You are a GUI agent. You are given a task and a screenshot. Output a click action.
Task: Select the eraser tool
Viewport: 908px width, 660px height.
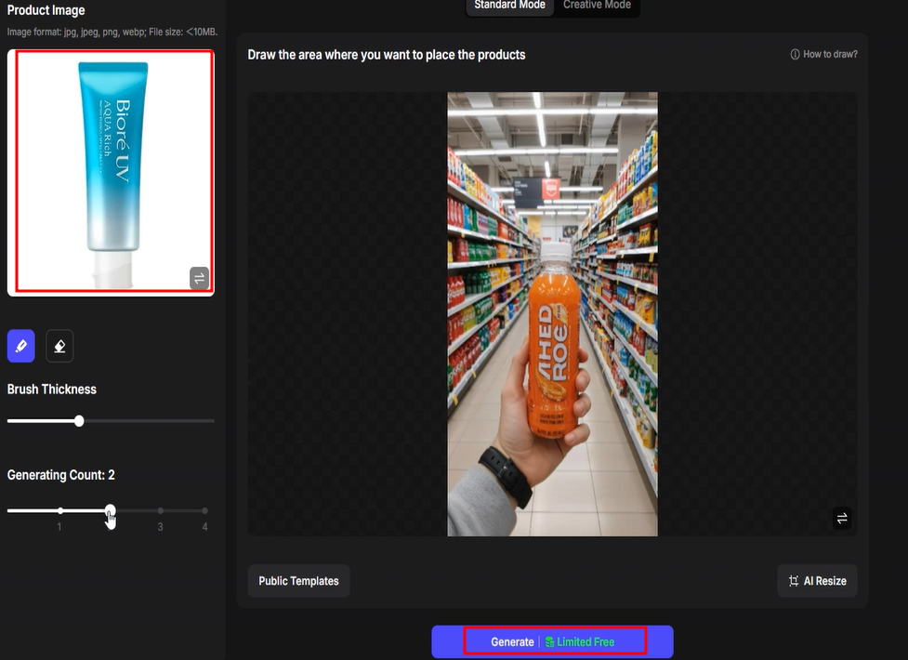coord(59,346)
